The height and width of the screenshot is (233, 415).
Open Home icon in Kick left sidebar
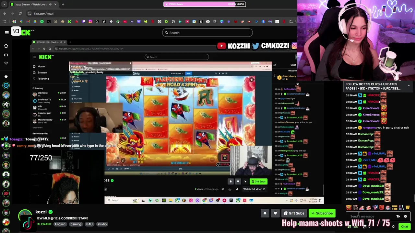6,46
